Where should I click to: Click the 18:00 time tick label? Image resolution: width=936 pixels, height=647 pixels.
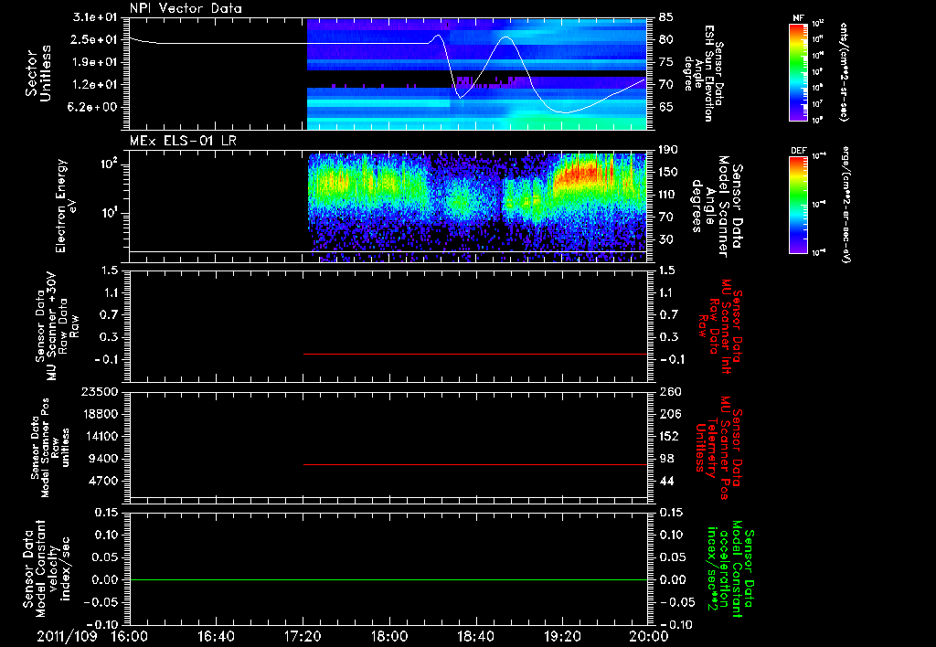coord(389,636)
